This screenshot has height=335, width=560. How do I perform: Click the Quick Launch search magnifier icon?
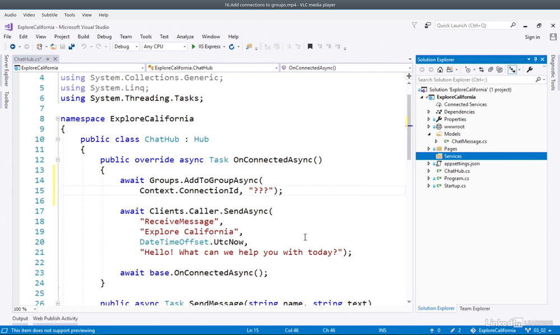coord(513,25)
